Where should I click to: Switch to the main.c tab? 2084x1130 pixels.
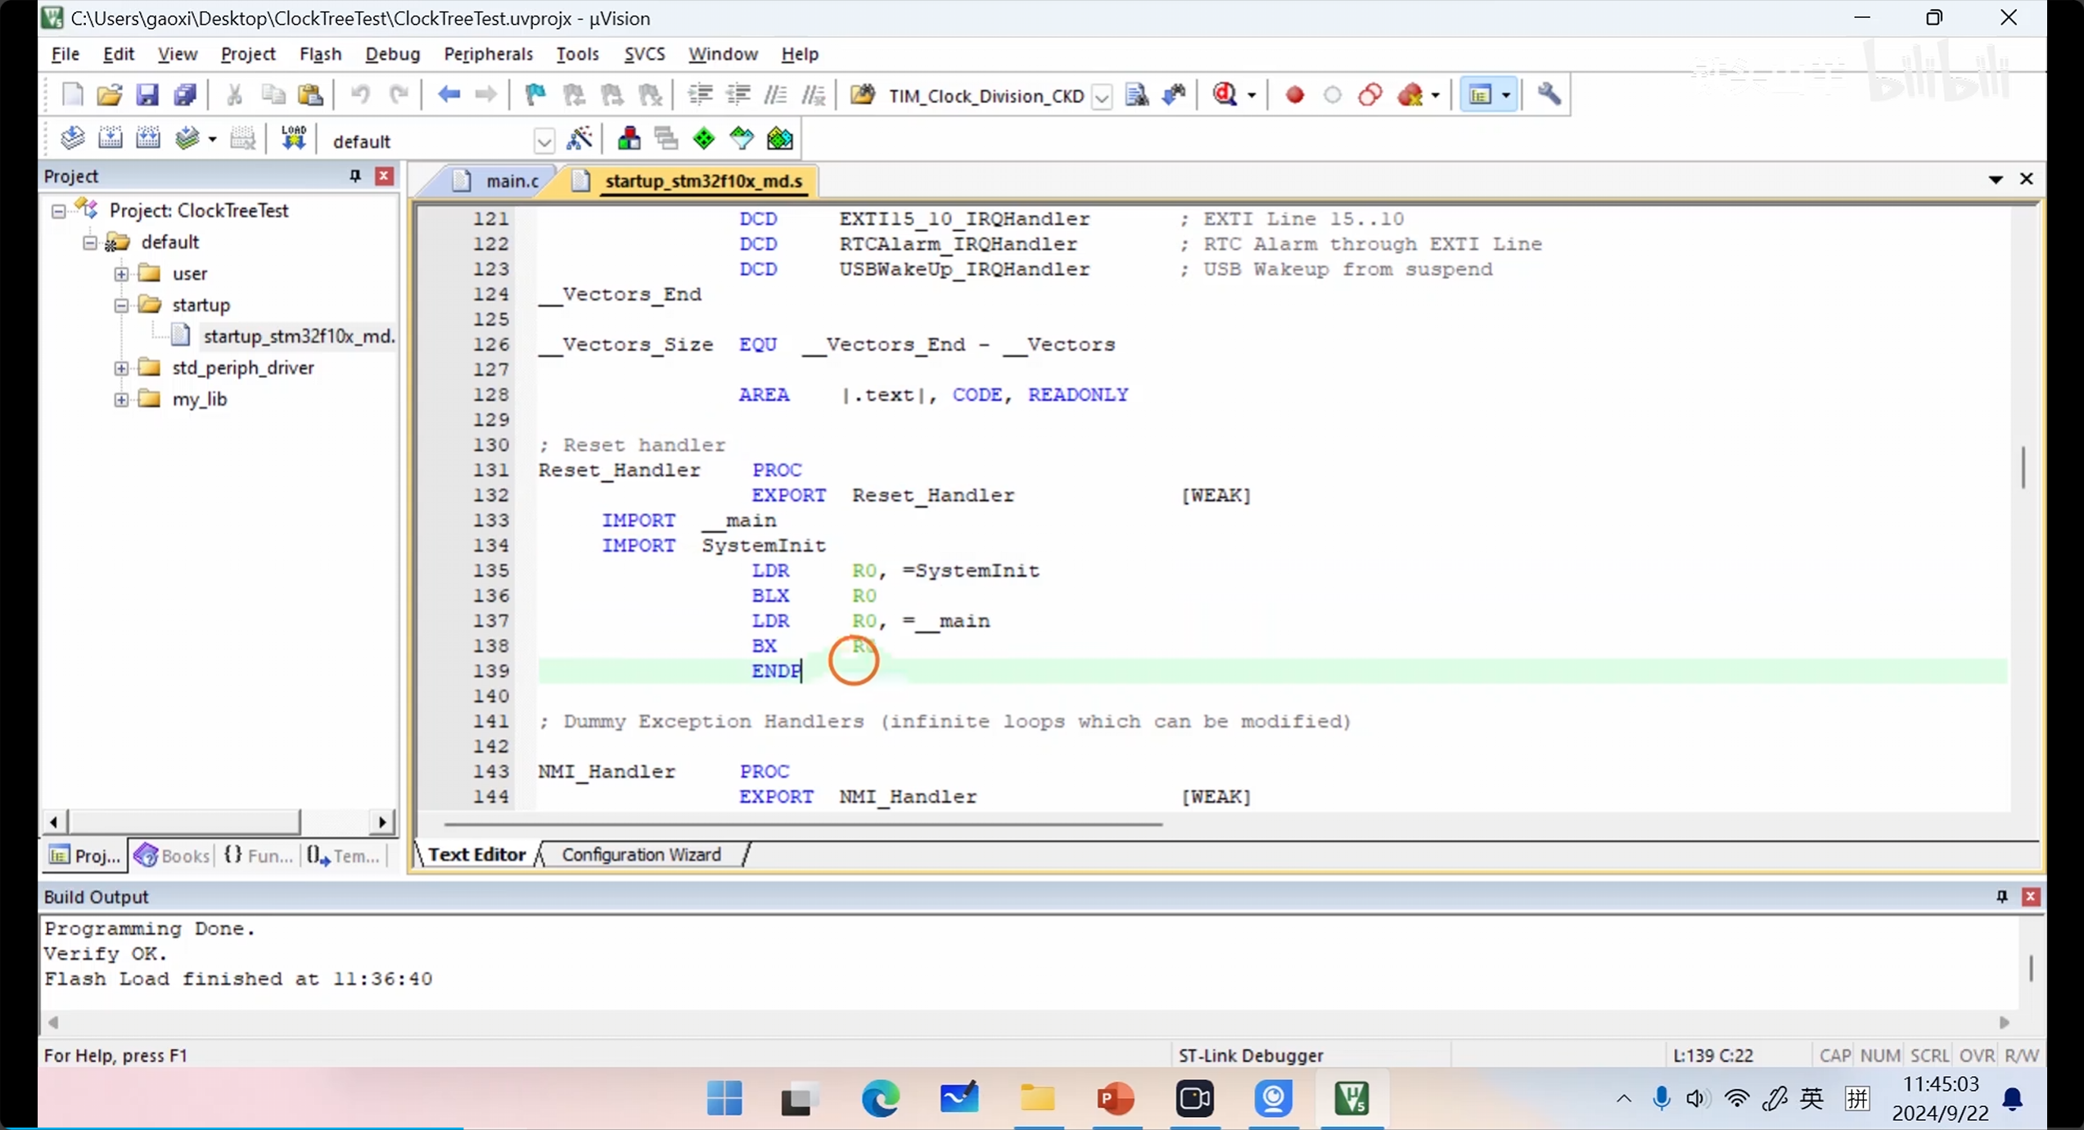pos(511,181)
